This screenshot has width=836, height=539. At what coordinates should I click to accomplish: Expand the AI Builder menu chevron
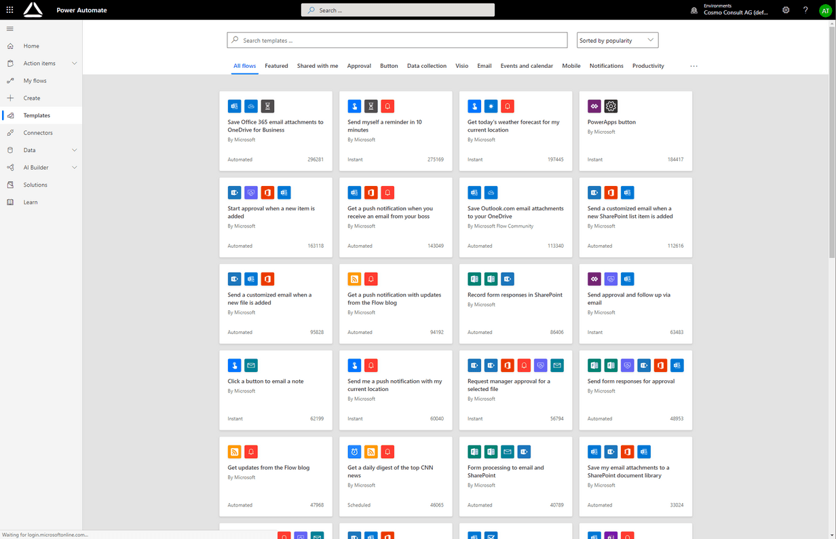click(x=74, y=168)
